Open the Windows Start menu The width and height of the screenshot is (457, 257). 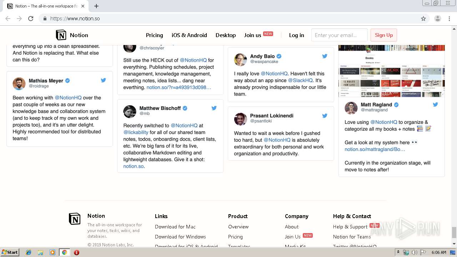coord(10,252)
